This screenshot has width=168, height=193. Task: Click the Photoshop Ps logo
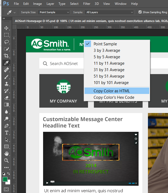(6, 3)
